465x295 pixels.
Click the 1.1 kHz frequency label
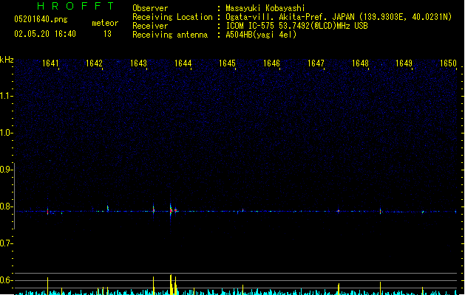(x=6, y=96)
